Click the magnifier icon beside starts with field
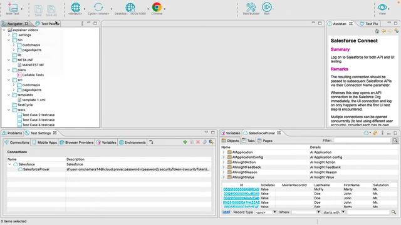 pos(393,212)
